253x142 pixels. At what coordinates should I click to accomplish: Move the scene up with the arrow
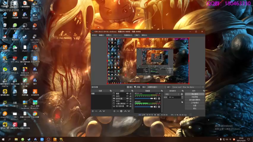100,111
